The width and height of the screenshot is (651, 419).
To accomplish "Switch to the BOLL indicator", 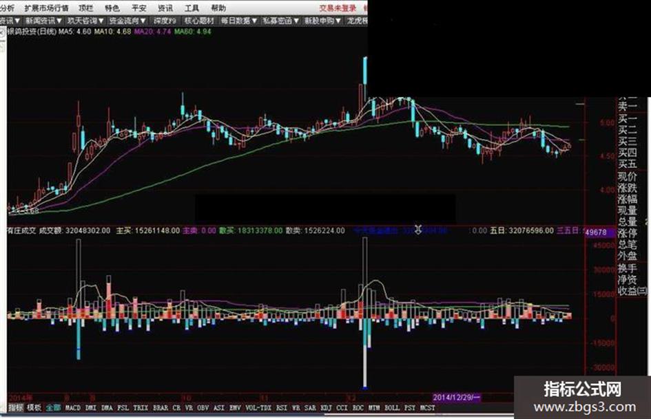I will [392, 408].
